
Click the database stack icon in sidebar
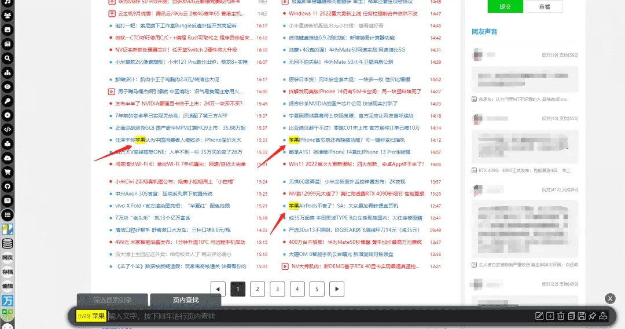[8, 243]
